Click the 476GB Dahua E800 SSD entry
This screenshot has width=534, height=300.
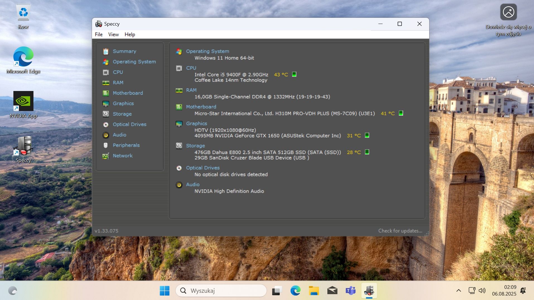click(268, 152)
